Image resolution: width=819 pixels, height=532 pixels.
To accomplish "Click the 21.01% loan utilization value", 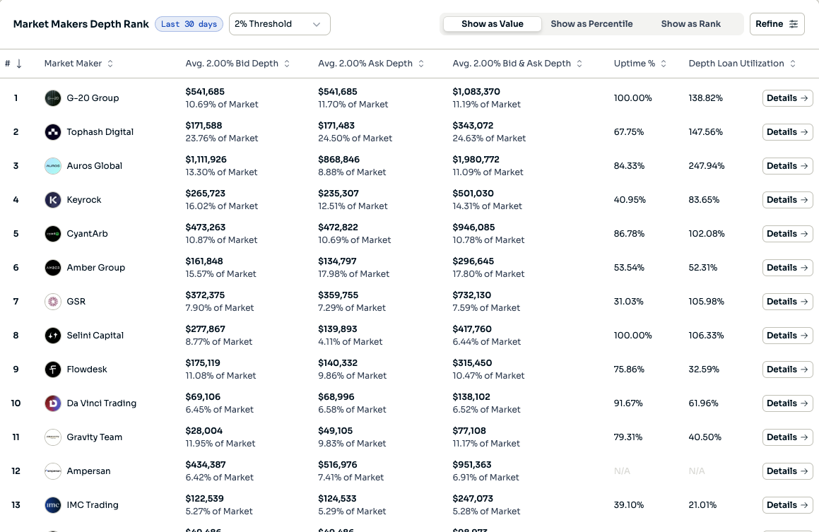I will click(x=703, y=505).
